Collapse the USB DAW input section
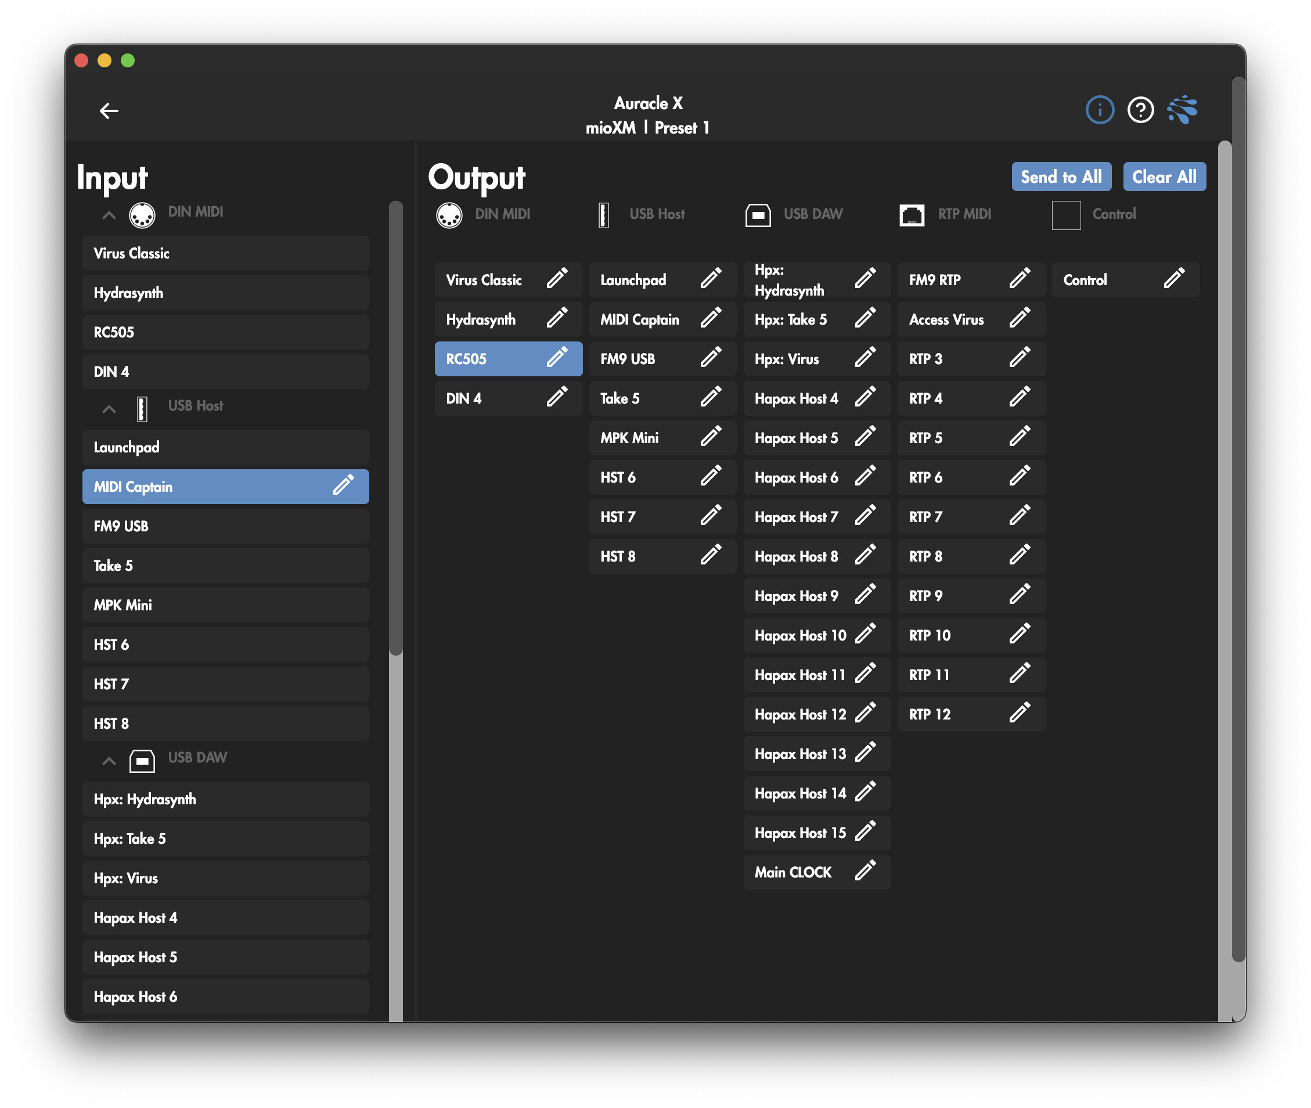This screenshot has height=1108, width=1311. click(x=109, y=761)
